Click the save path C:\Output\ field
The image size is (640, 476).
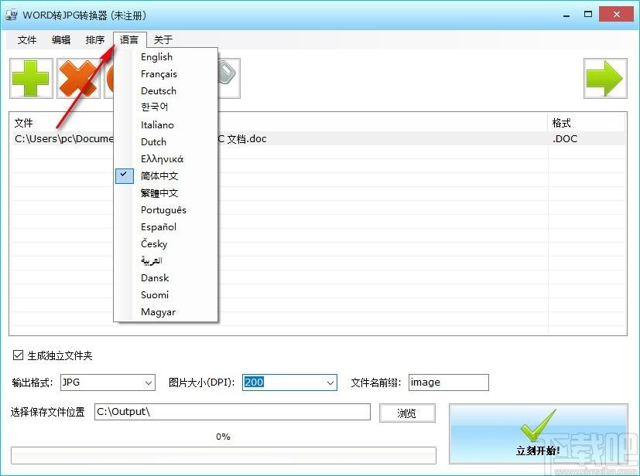[x=232, y=412]
